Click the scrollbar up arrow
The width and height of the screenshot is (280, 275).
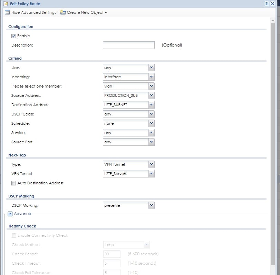[x=273, y=21]
